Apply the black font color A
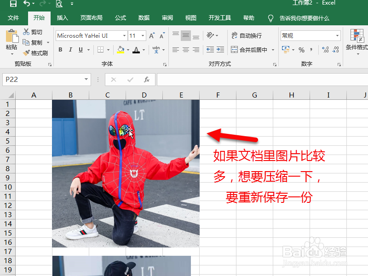Image resolution: width=368 pixels, height=276 pixels. [x=136, y=50]
